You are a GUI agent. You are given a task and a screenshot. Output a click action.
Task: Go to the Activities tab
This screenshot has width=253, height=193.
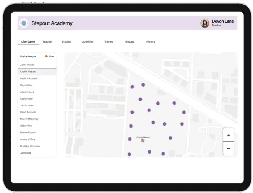coord(88,42)
